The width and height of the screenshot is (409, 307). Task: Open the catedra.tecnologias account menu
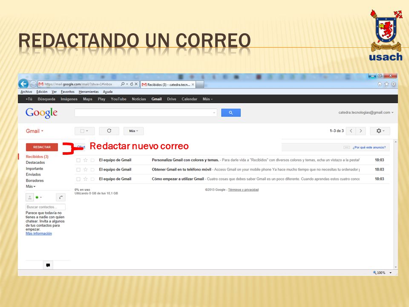(366, 113)
